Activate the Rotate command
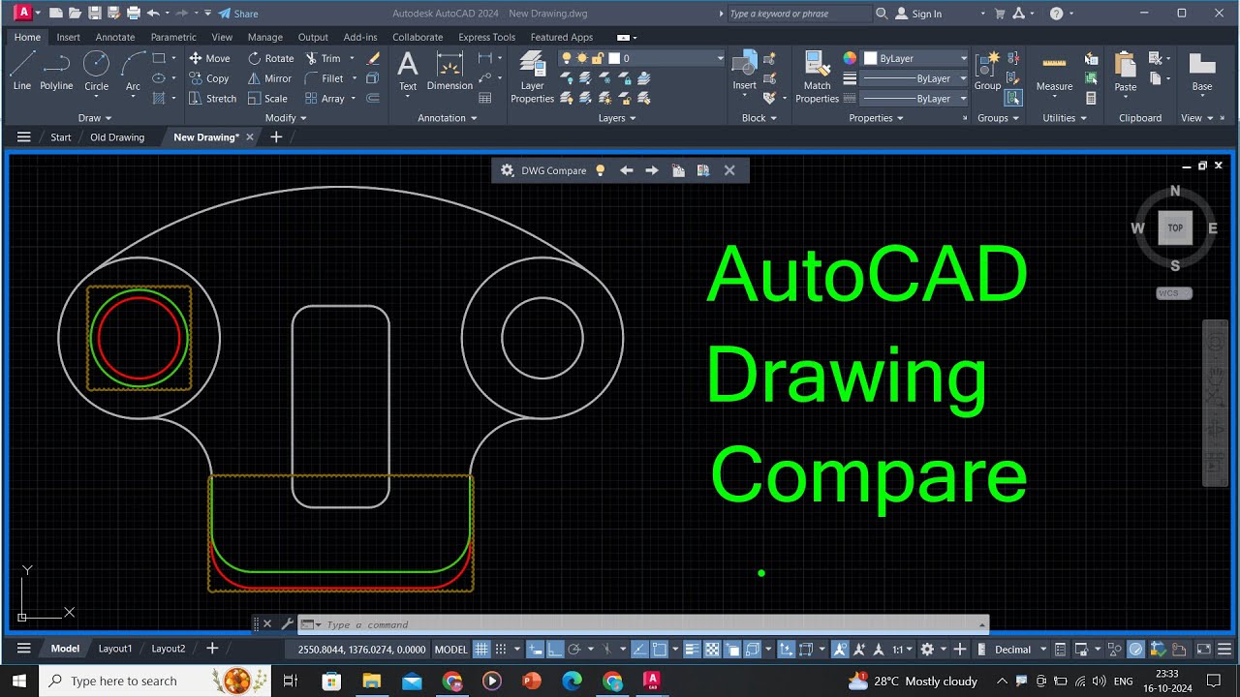Viewport: 1240px width, 697px height. coord(271,58)
